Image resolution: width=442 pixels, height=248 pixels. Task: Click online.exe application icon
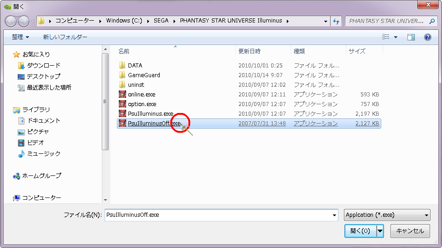tap(122, 94)
